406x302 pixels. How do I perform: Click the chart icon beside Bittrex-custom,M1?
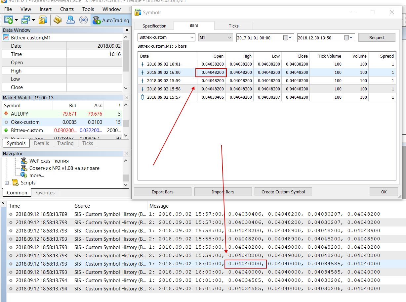[x=6, y=38]
